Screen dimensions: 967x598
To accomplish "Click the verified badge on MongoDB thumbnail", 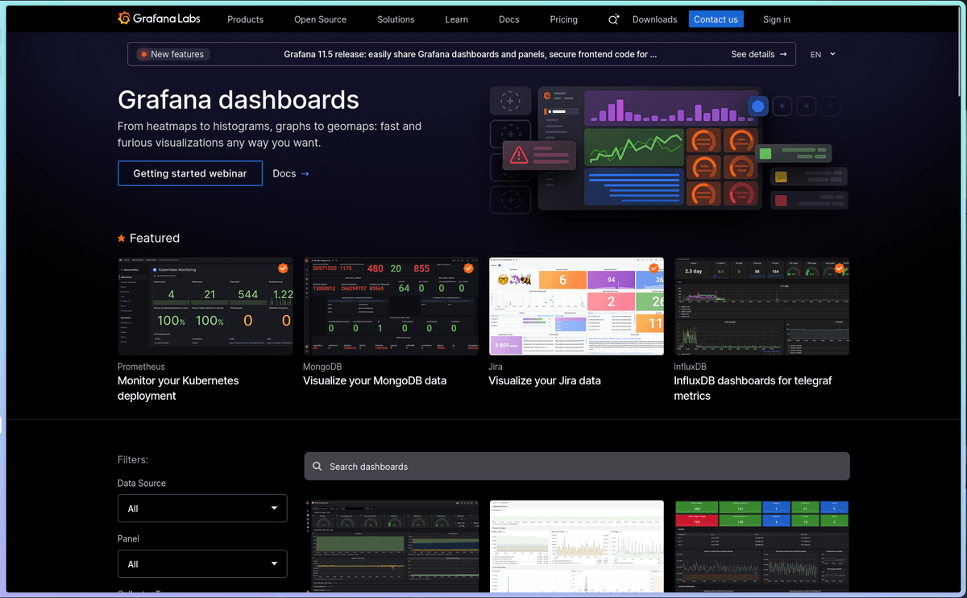I will (468, 268).
